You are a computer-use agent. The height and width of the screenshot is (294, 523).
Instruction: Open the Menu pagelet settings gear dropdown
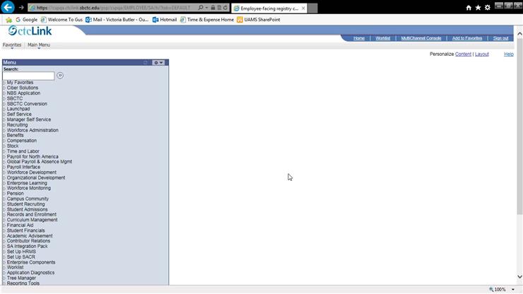click(158, 63)
